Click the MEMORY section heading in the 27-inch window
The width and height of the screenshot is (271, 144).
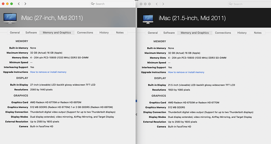[22, 41]
